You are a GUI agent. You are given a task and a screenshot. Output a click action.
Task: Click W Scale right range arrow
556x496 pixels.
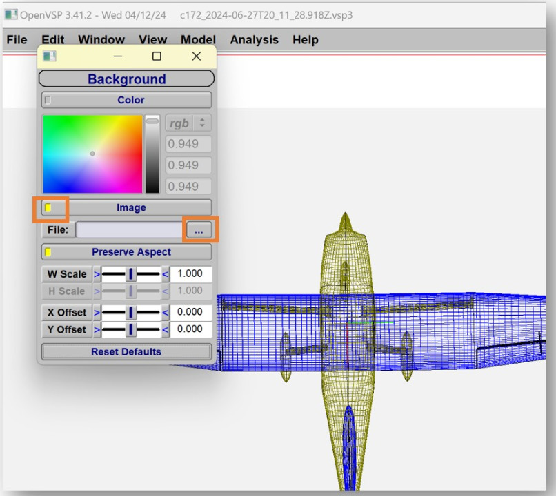coord(165,274)
